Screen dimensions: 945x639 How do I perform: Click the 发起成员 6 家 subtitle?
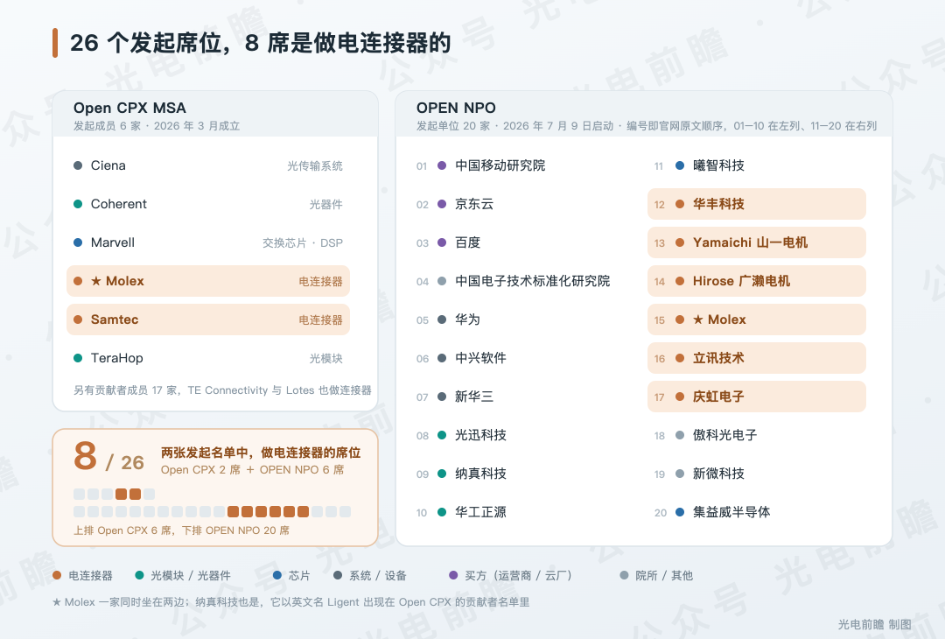tap(157, 126)
